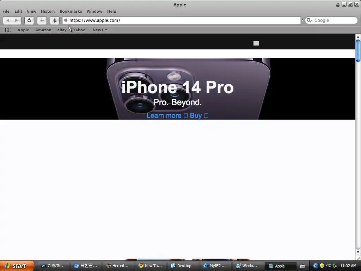Open the File menu
The width and height of the screenshot is (361, 271).
coord(6,11)
